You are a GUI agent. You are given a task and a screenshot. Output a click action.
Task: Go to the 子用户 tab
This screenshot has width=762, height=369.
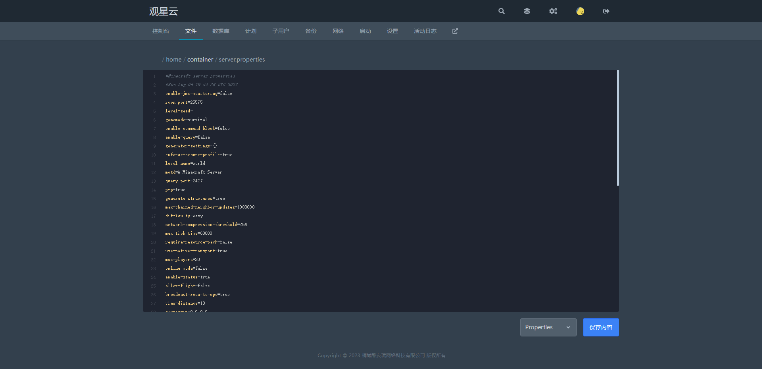pos(281,31)
